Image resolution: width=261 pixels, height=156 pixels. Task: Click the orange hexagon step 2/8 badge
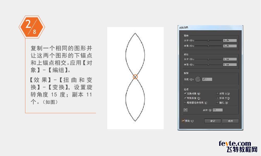32,26
